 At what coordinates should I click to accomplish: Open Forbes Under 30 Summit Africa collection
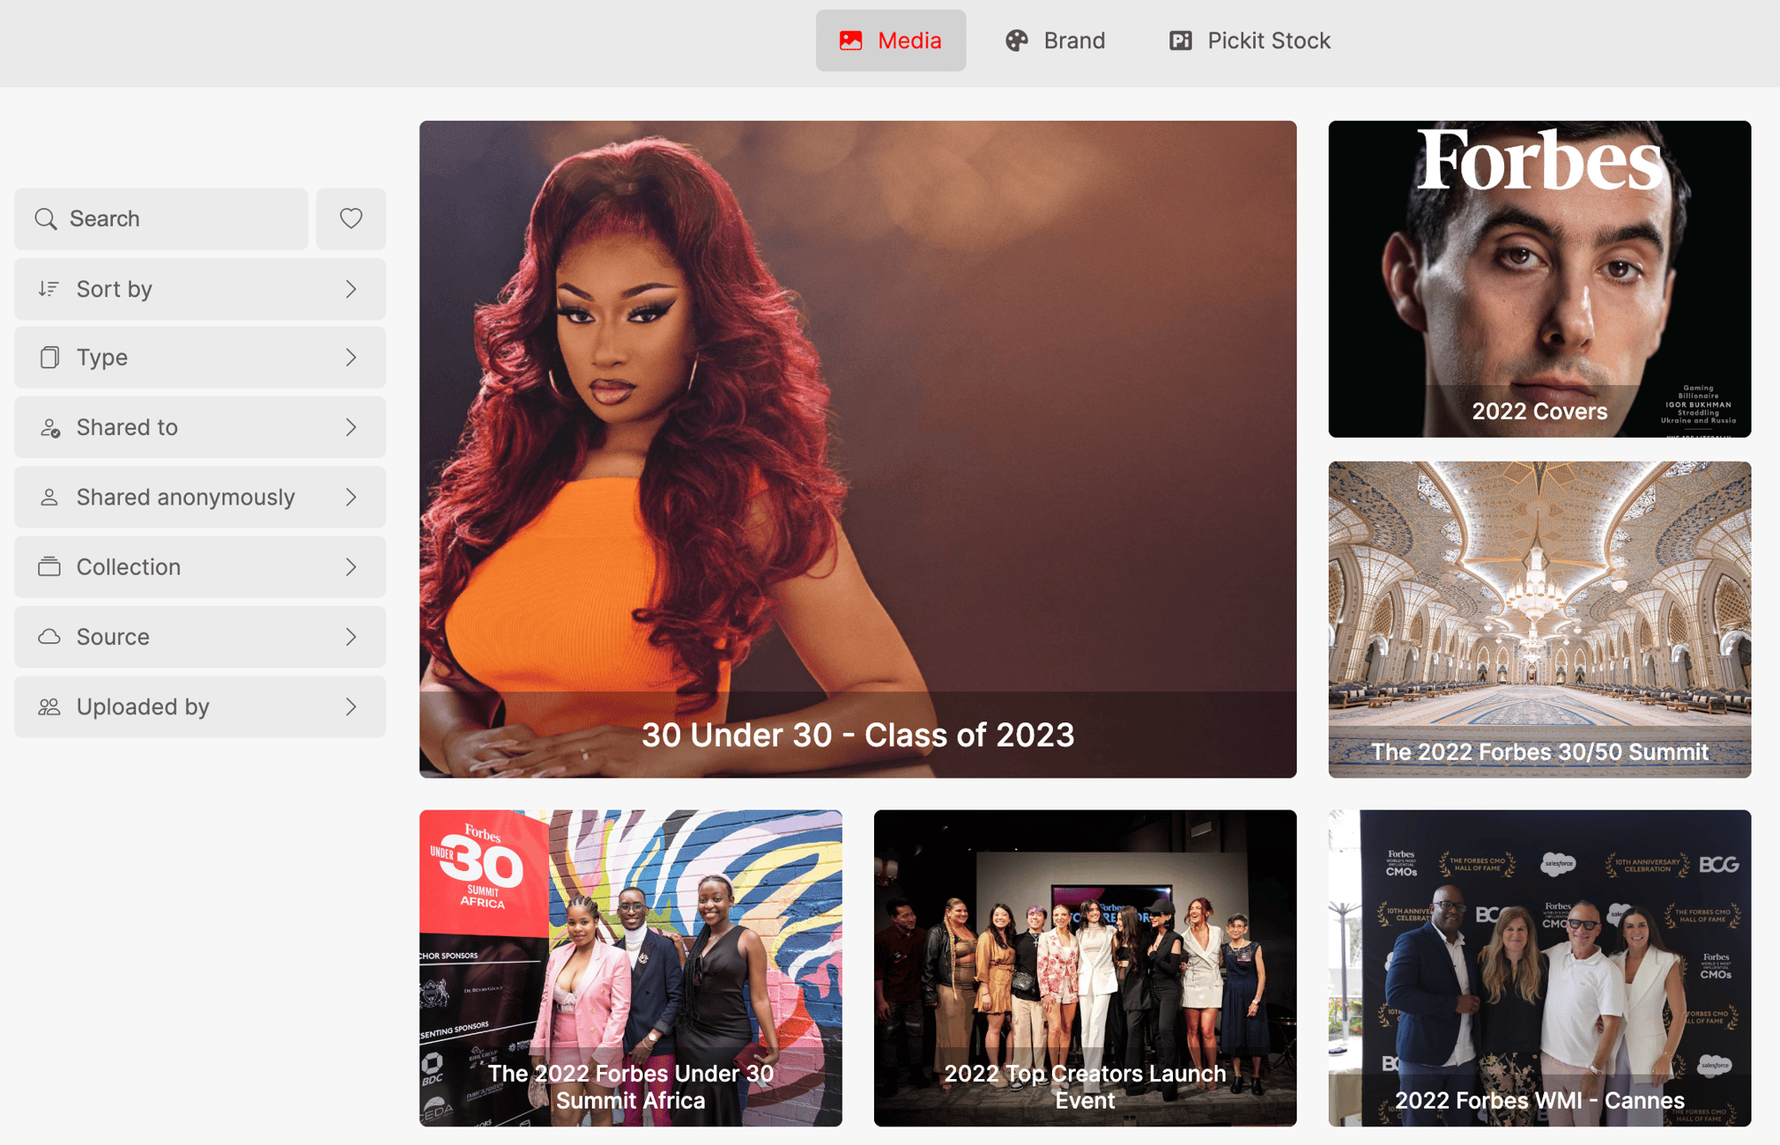(x=631, y=968)
